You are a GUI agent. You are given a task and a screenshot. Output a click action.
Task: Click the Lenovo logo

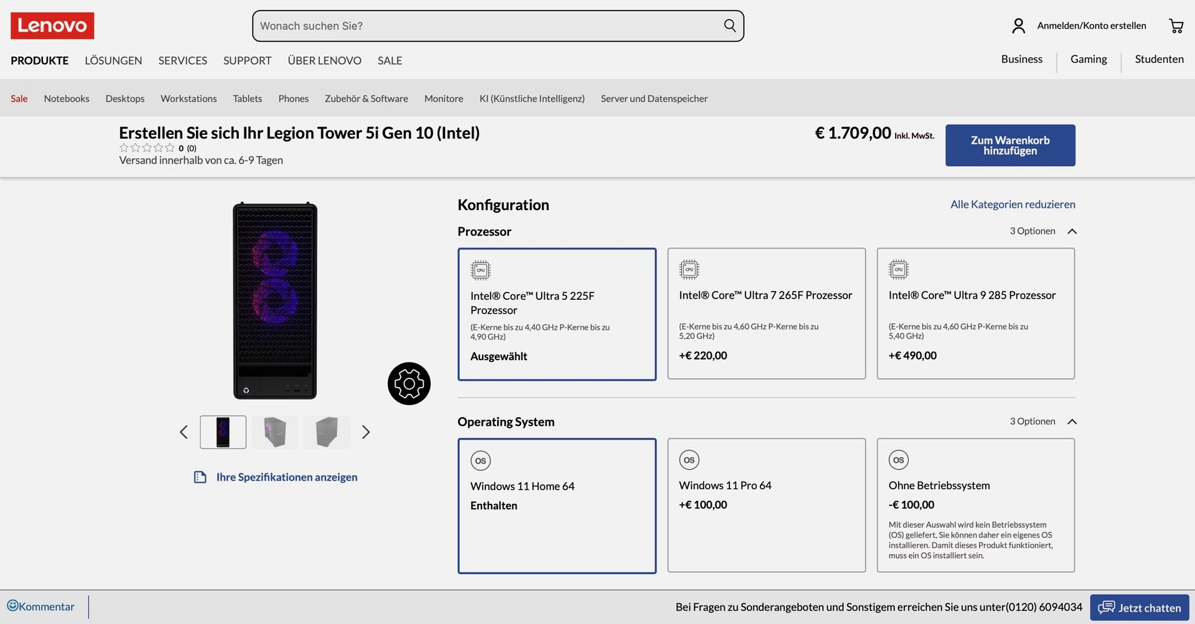pos(52,26)
